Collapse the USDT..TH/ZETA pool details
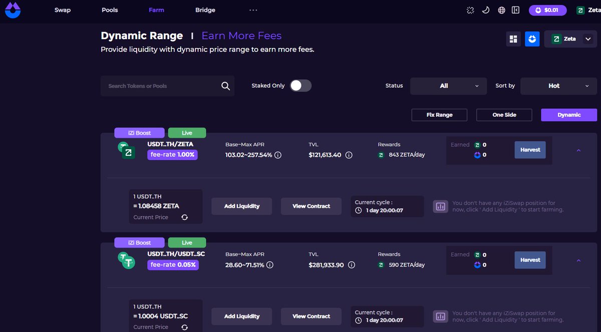 578,150
